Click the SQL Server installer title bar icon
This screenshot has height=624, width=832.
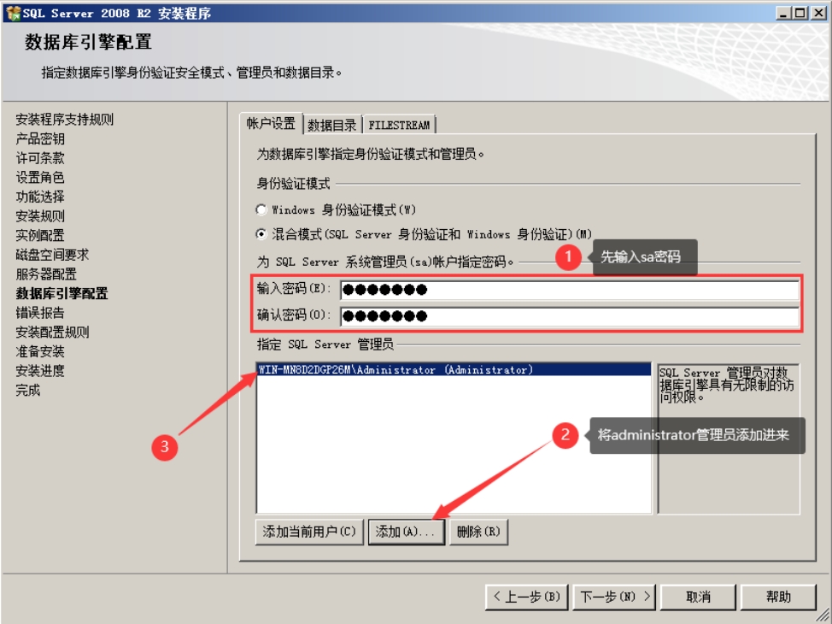[x=13, y=13]
